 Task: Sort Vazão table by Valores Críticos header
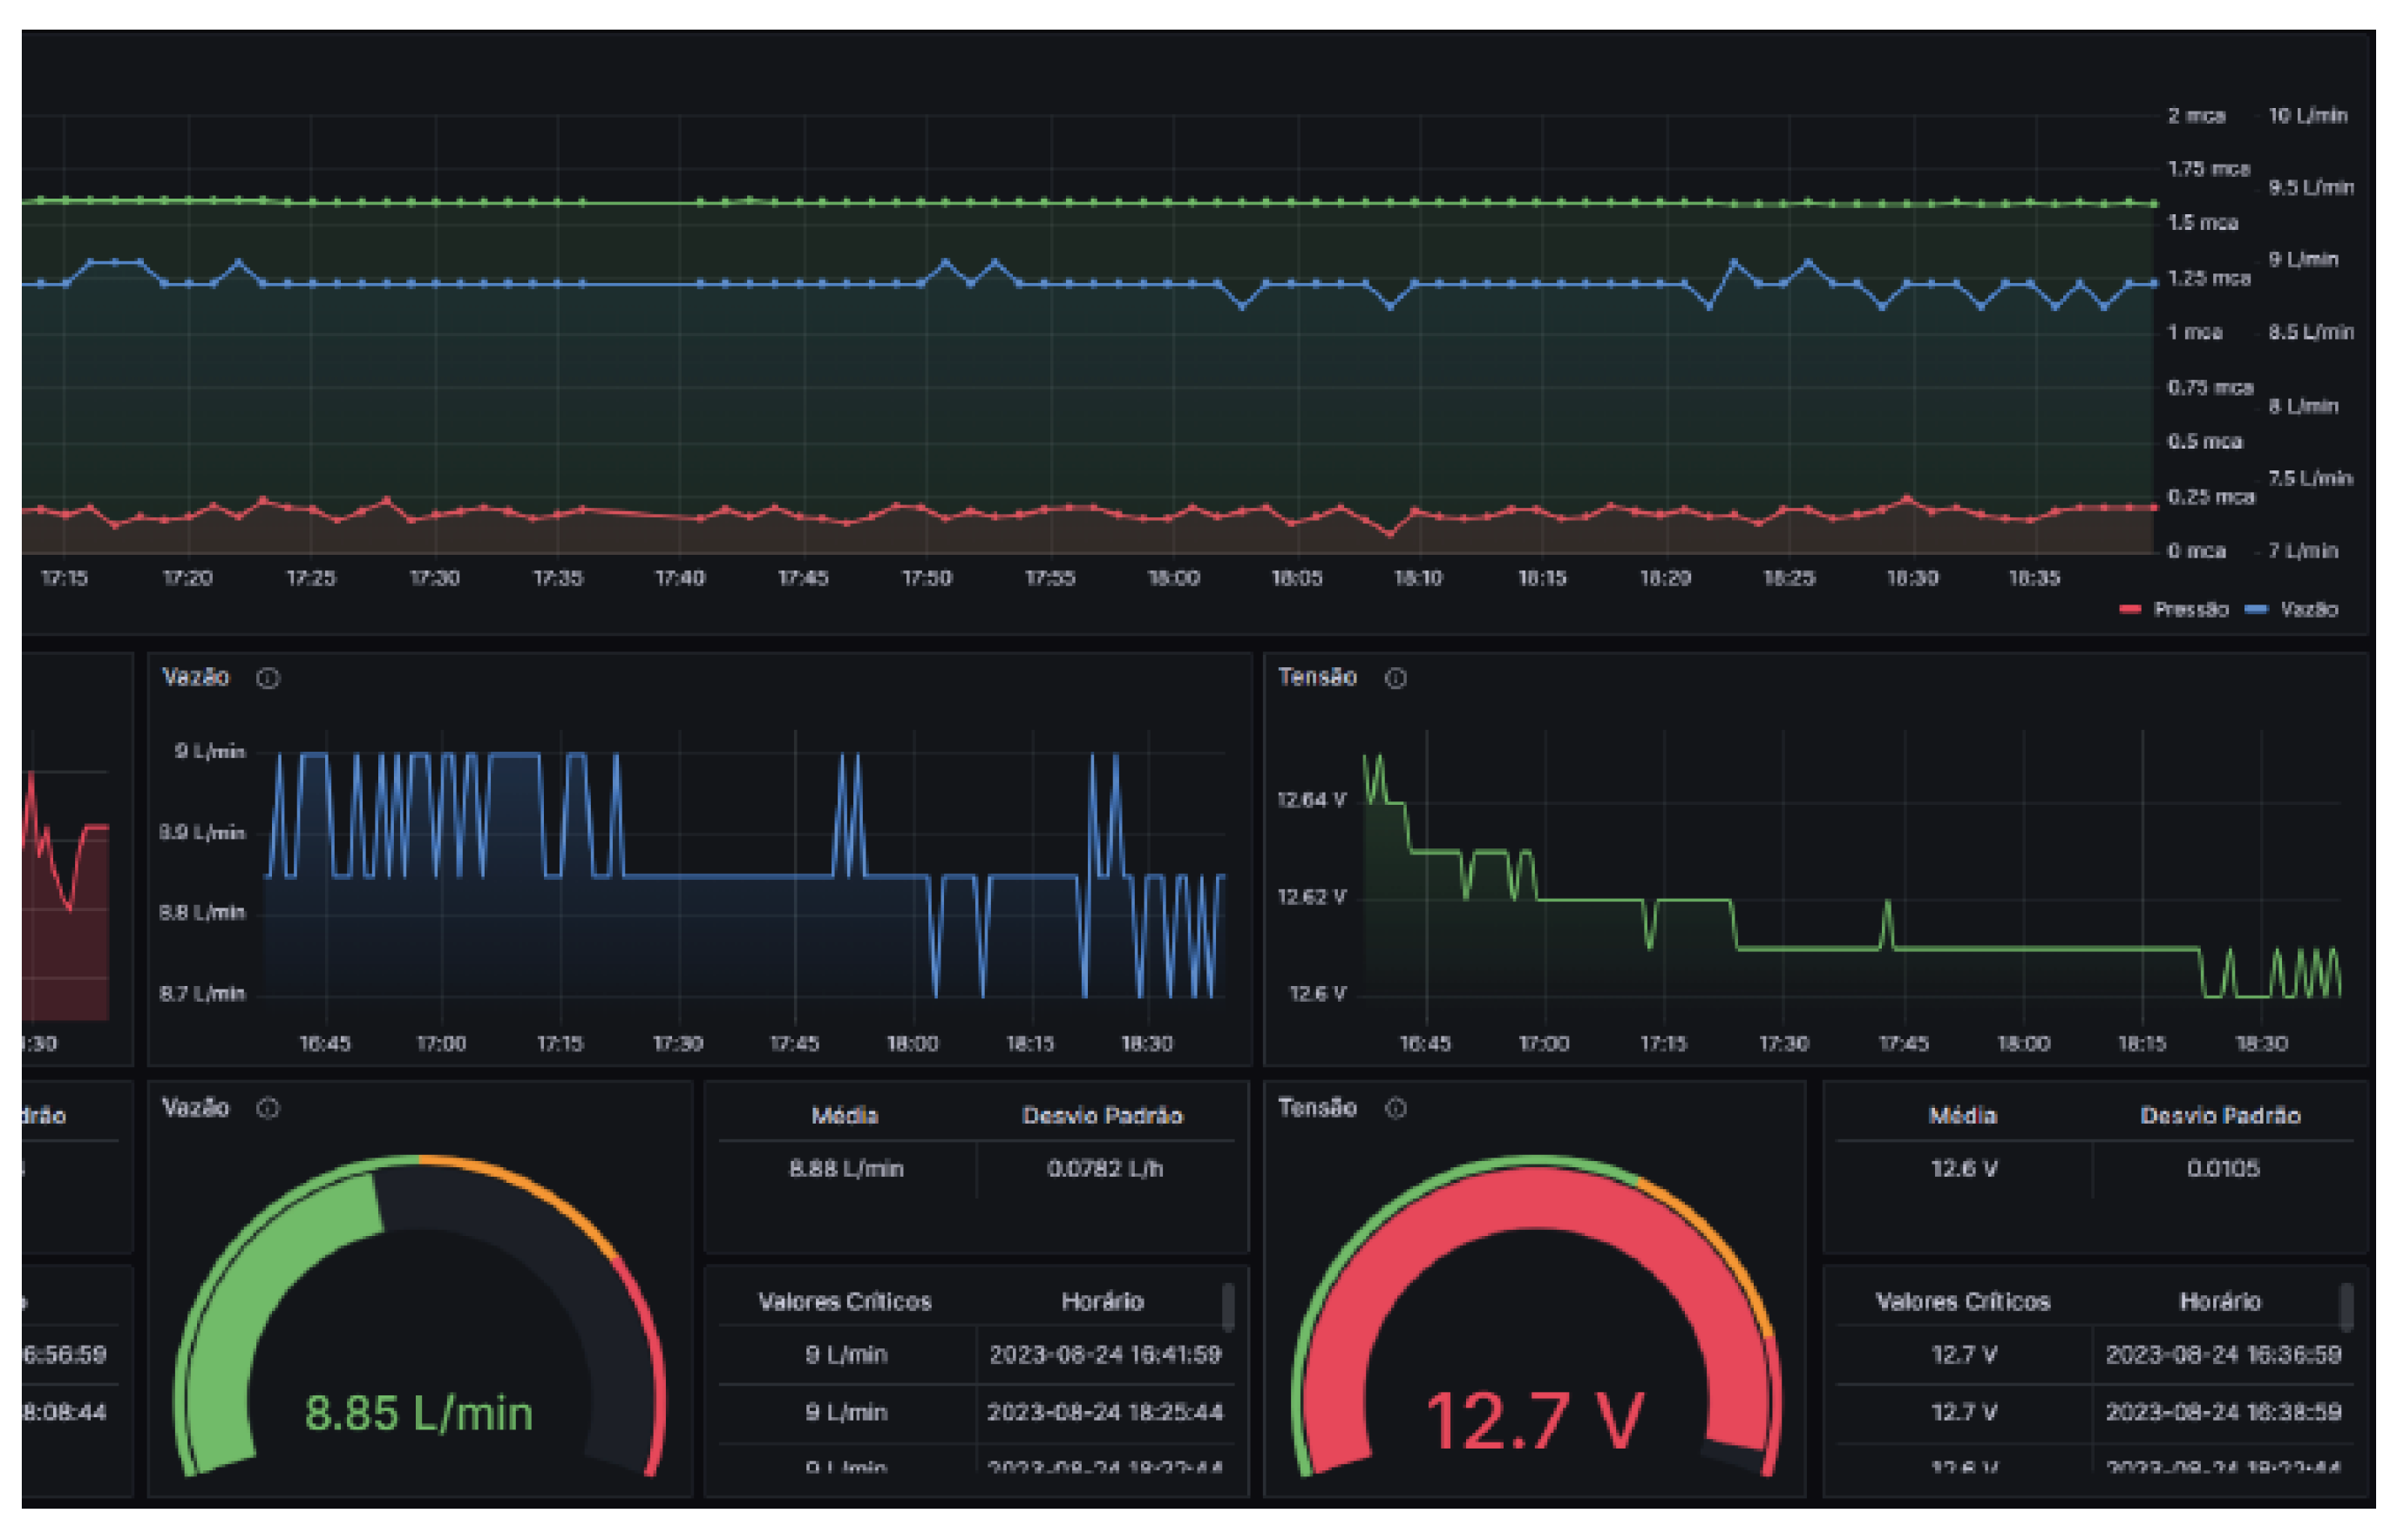[x=845, y=1302]
